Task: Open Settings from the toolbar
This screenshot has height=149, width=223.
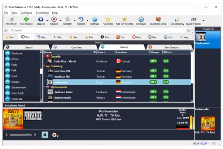Action: (95, 21)
